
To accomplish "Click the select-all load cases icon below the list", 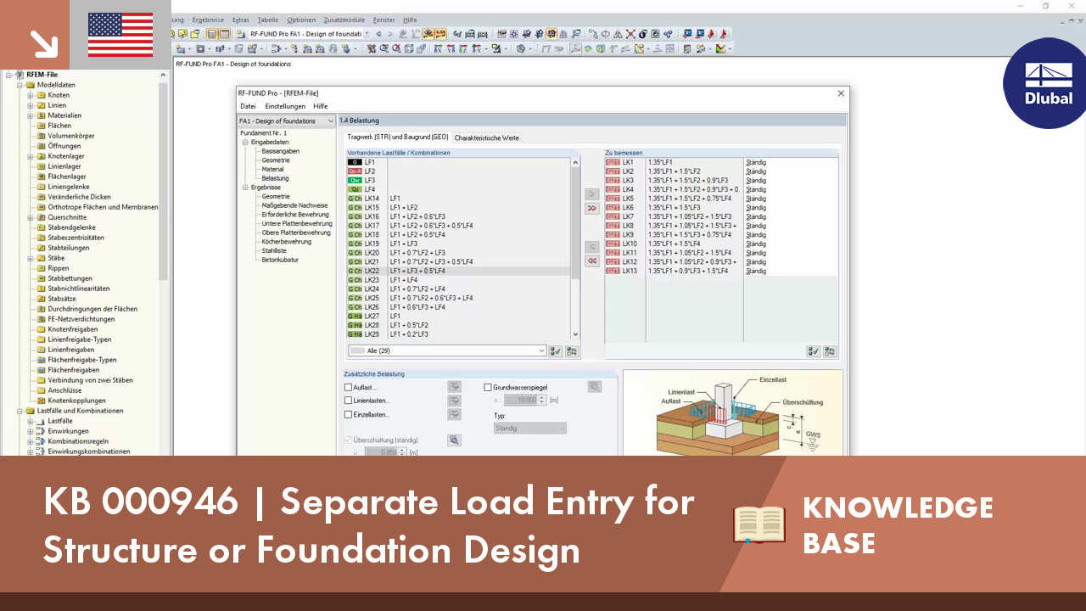I will click(x=554, y=350).
